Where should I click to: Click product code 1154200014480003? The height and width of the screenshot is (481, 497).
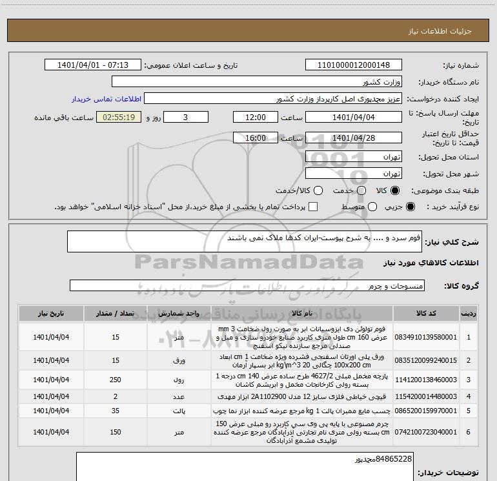click(426, 396)
